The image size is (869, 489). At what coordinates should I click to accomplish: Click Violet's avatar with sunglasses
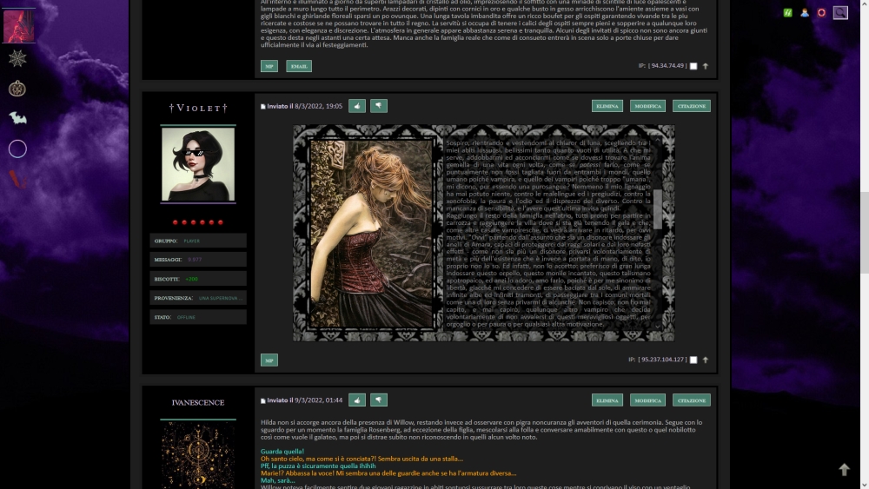(x=198, y=164)
